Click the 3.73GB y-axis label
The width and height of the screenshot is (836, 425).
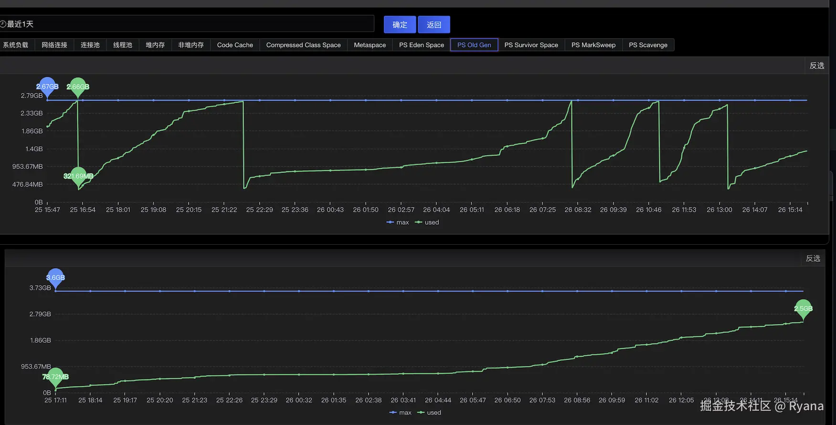click(40, 288)
